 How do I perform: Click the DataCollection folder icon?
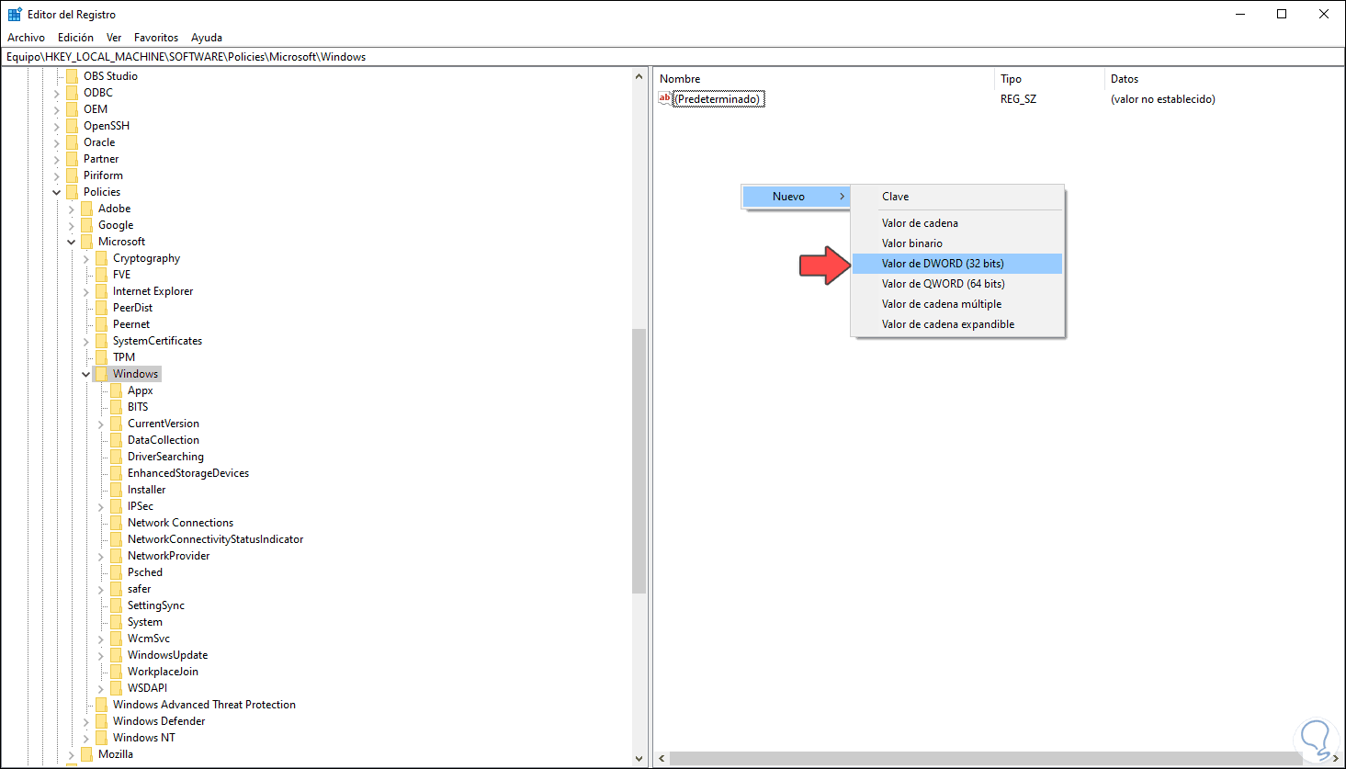click(x=117, y=440)
